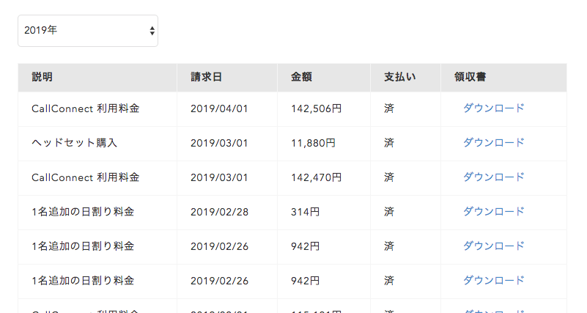Select CallConnect 利用料金 in the 2019/04/01 row

click(85, 108)
